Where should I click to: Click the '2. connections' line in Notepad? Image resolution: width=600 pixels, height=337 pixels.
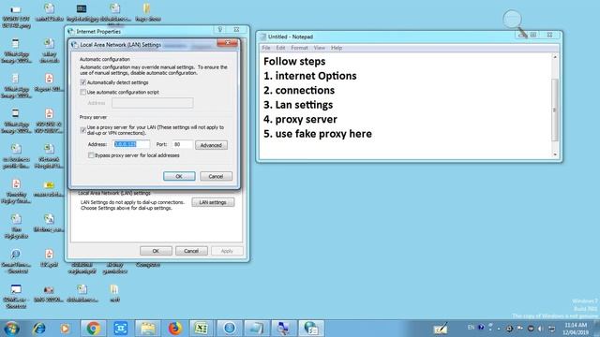coord(299,90)
